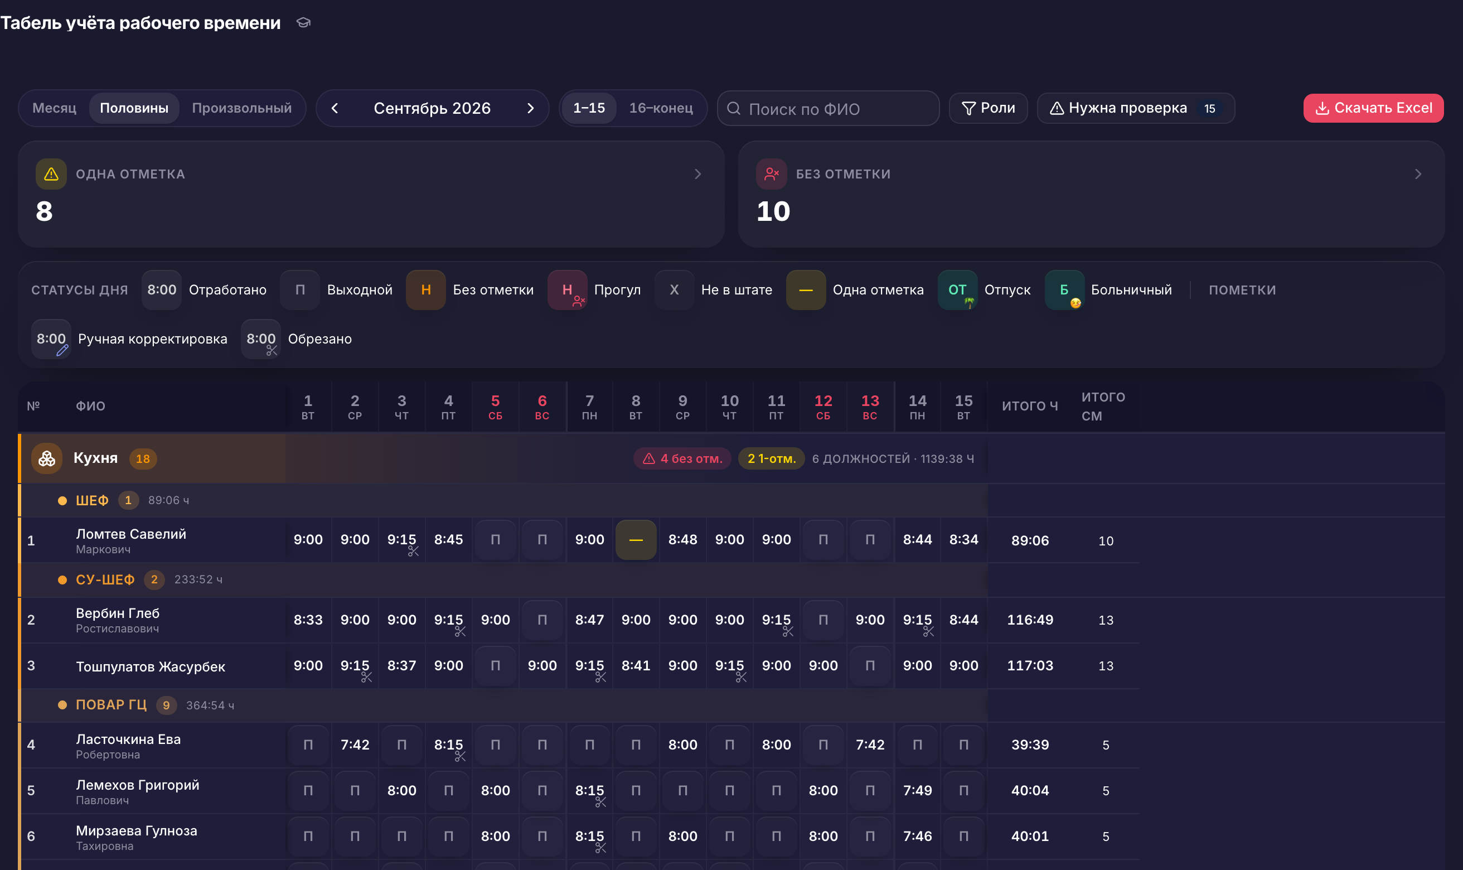
Task: Expand the Одна отметка card chevron
Action: tap(698, 174)
